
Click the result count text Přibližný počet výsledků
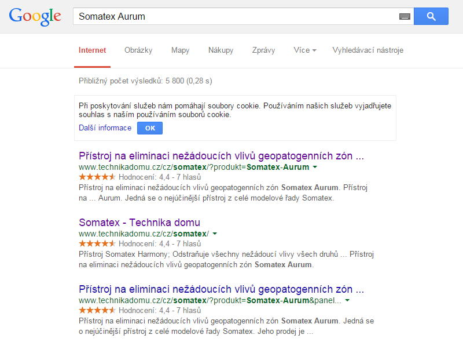(145, 81)
